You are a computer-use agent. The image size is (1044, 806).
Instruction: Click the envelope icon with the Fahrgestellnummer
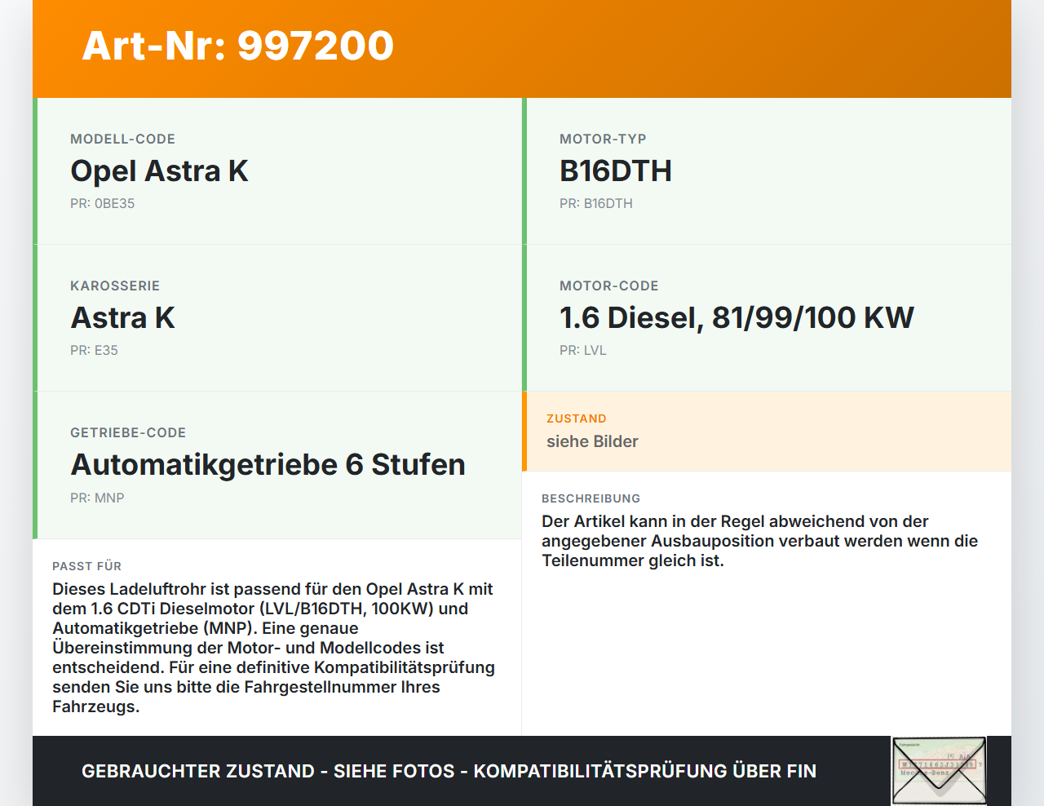938,770
